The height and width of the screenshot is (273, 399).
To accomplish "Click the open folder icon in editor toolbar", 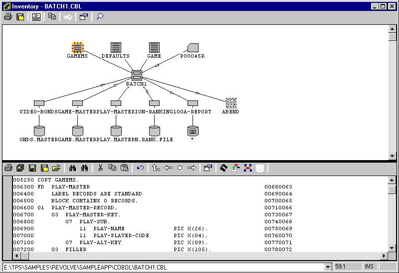I will [56, 168].
